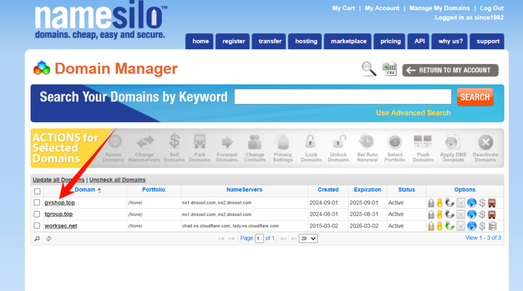Focus the domain keyword search field

point(343,97)
